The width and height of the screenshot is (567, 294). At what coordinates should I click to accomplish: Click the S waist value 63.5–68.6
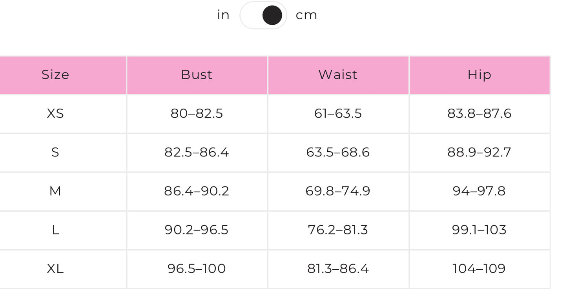[x=338, y=152]
